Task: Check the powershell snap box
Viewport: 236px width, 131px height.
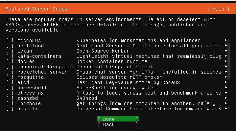Action: click(x=10, y=88)
